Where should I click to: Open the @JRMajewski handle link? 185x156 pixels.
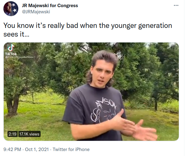coord(36,12)
